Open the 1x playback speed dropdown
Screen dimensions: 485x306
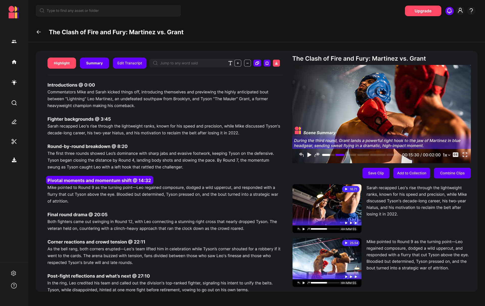click(x=446, y=155)
